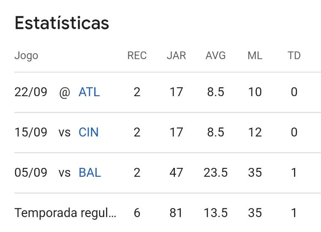Click the 15/09 game date
This screenshot has width=321, height=232.
(31, 132)
